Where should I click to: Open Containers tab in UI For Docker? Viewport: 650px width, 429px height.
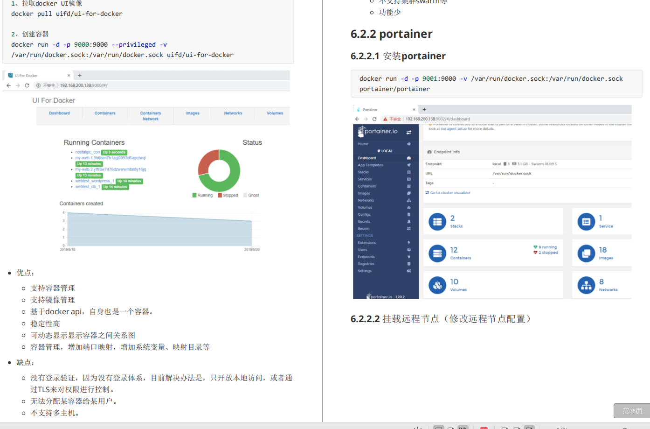click(x=105, y=113)
